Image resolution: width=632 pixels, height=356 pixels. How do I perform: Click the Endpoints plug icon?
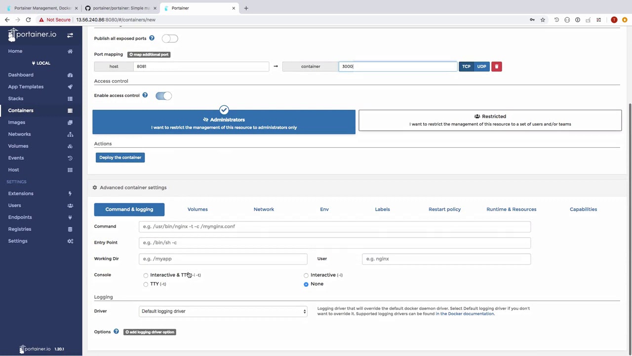click(70, 218)
